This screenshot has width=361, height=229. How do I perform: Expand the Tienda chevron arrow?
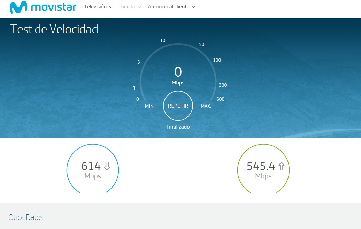tap(139, 7)
